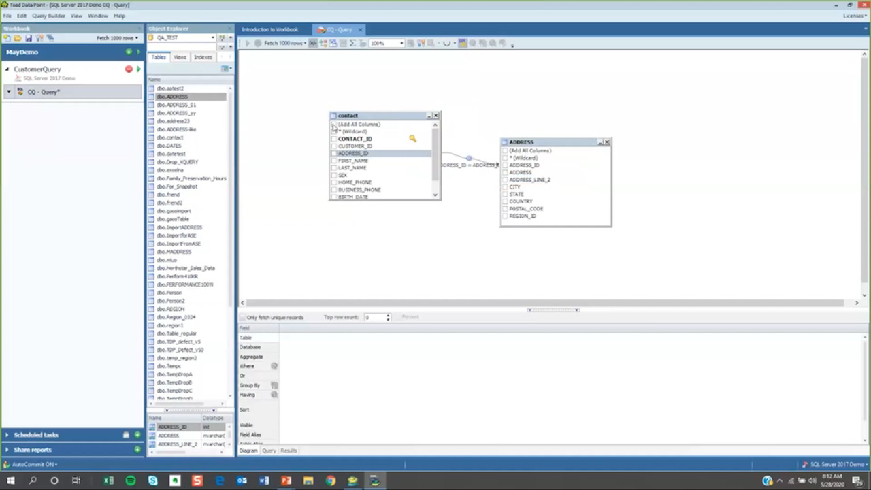Open Excel from the Windows taskbar
Viewport: 871px width, 490px height.
coord(108,480)
